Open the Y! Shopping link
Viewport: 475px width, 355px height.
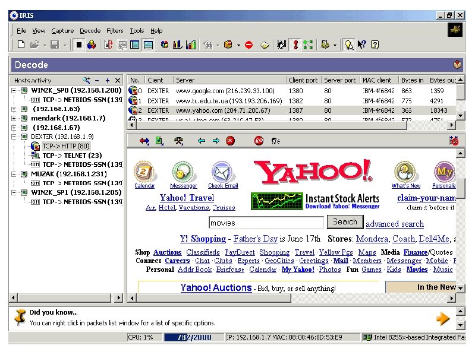point(203,239)
